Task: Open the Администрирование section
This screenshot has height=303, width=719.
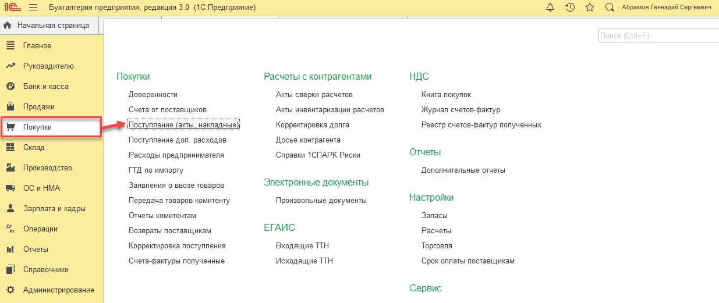Action: coord(58,290)
